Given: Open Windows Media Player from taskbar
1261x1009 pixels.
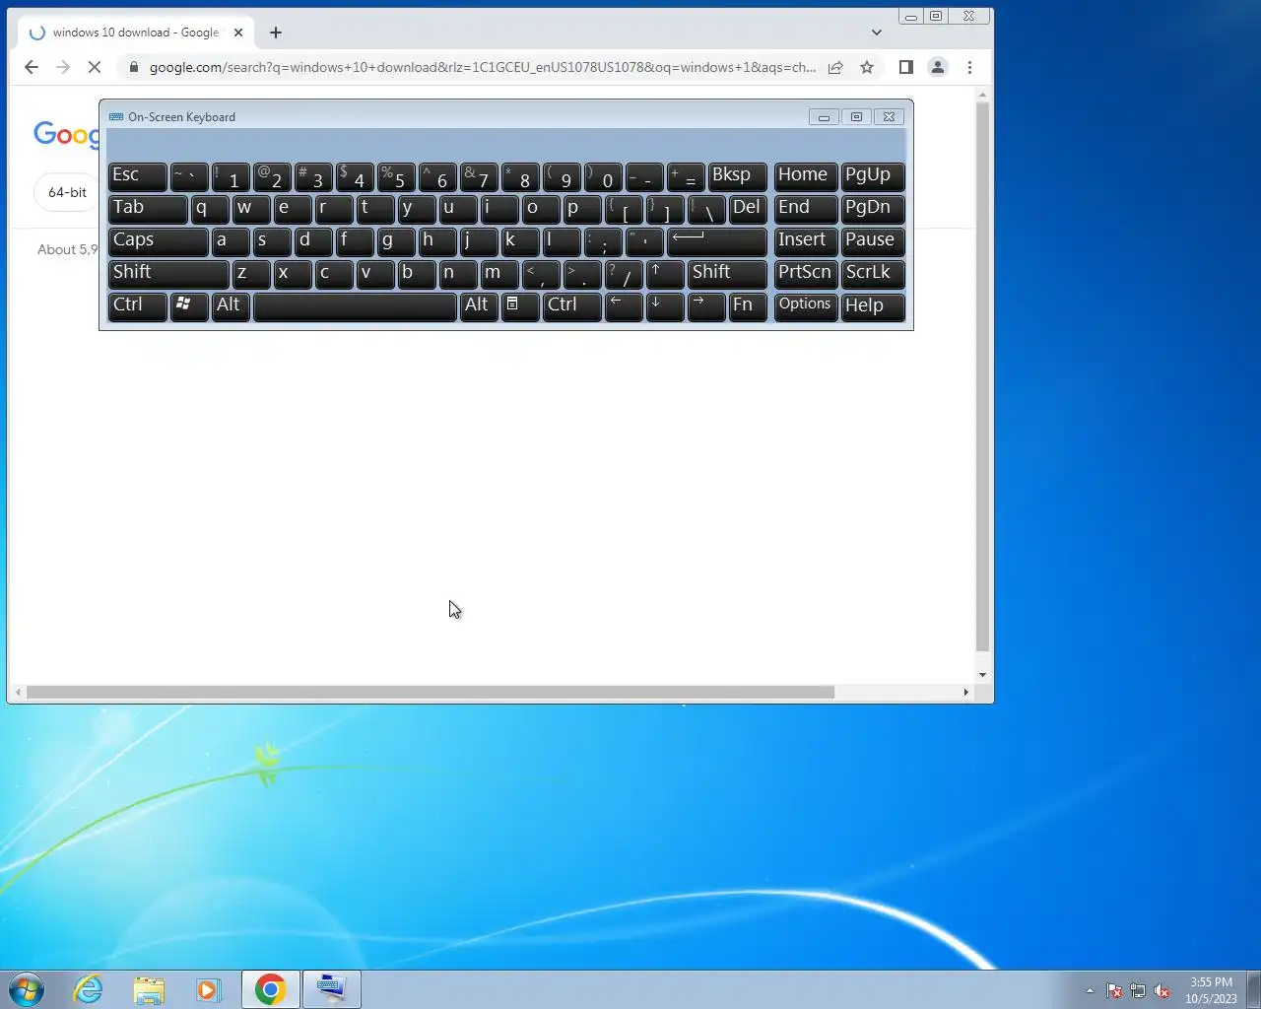Looking at the screenshot, I should [209, 989].
